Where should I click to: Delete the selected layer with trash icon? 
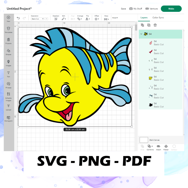click(155, 25)
